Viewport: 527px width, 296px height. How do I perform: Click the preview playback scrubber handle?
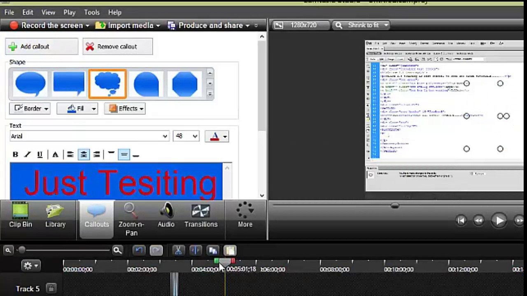click(394, 206)
